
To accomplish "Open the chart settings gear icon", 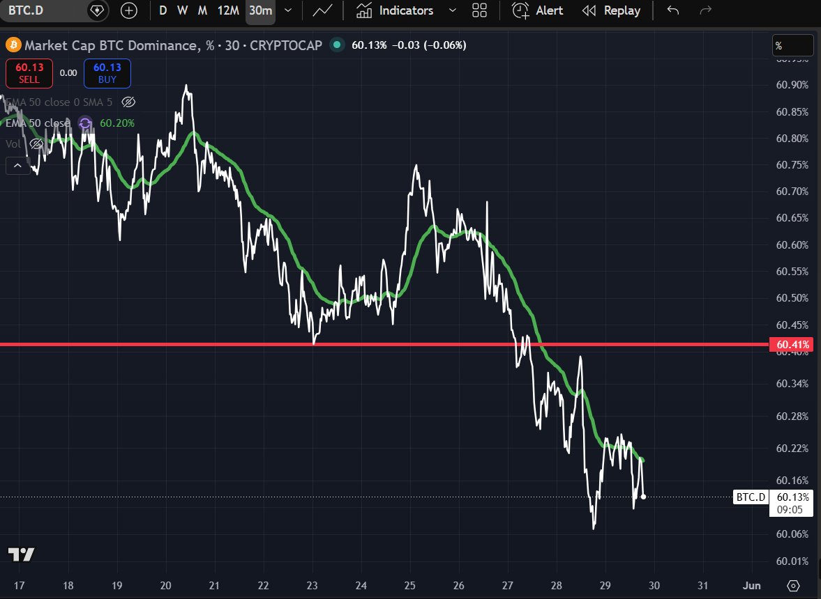I will (793, 585).
